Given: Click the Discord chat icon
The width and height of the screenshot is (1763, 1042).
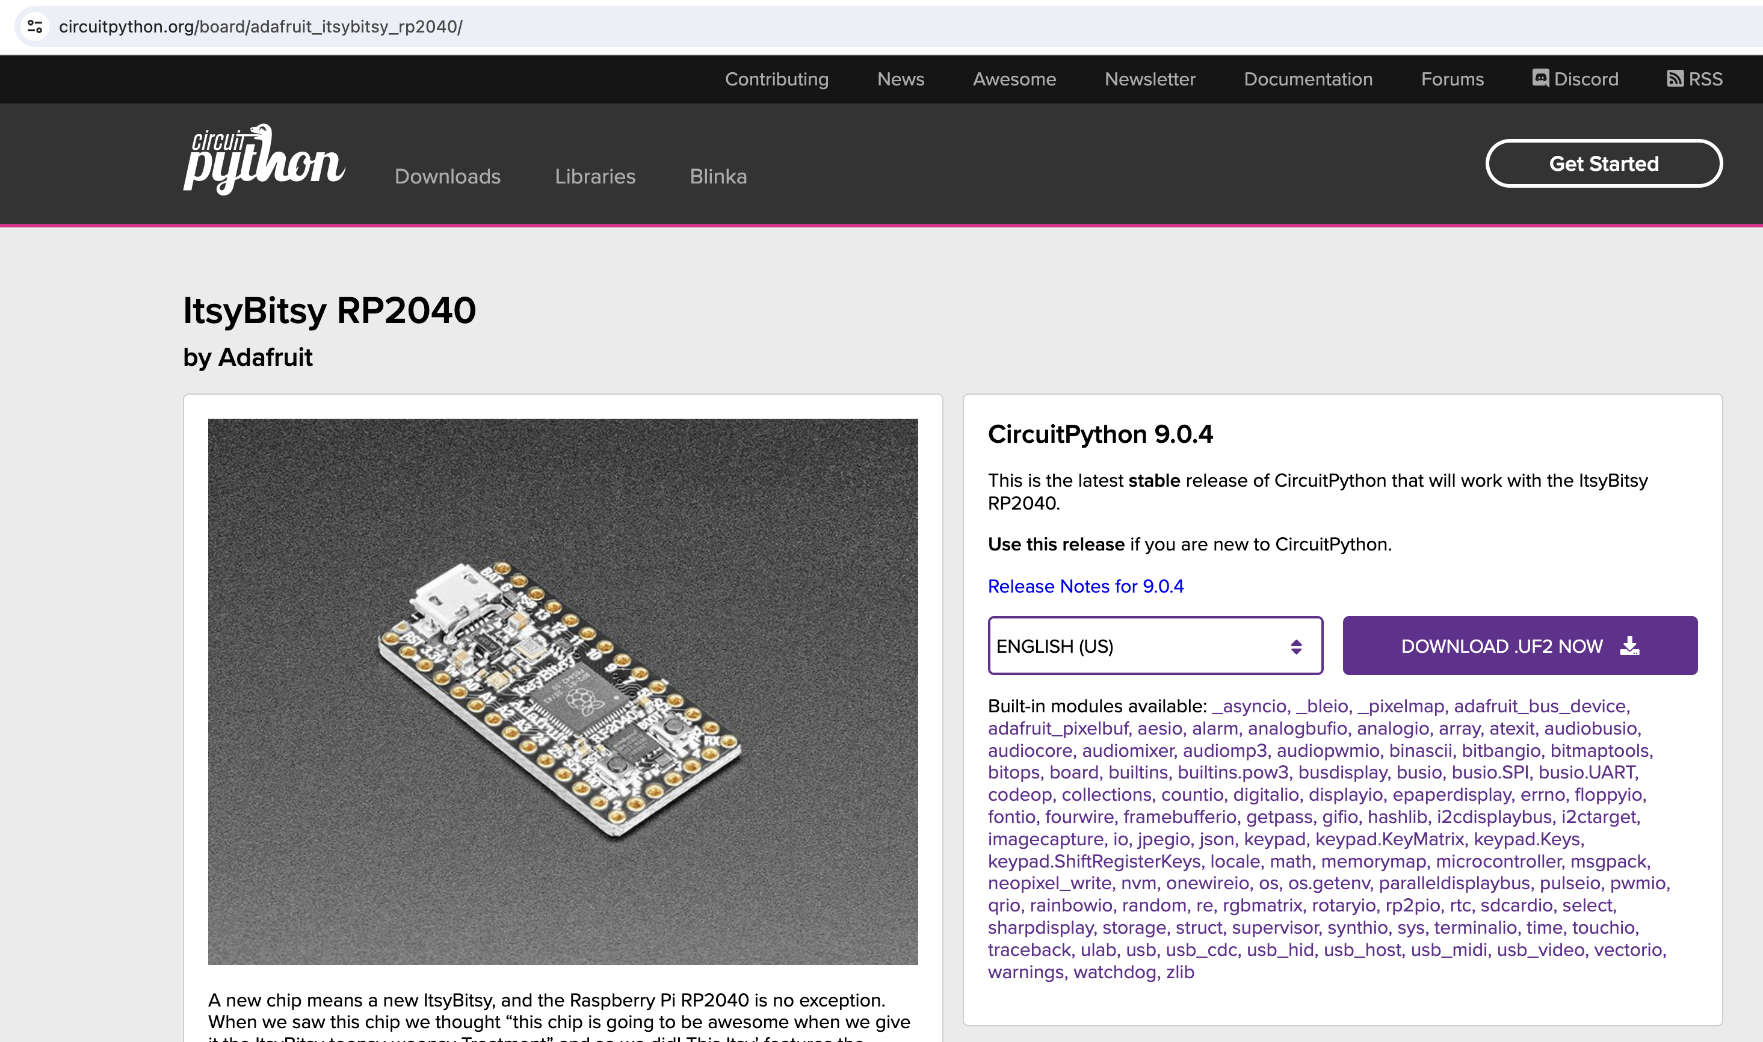Looking at the screenshot, I should pyautogui.click(x=1540, y=78).
